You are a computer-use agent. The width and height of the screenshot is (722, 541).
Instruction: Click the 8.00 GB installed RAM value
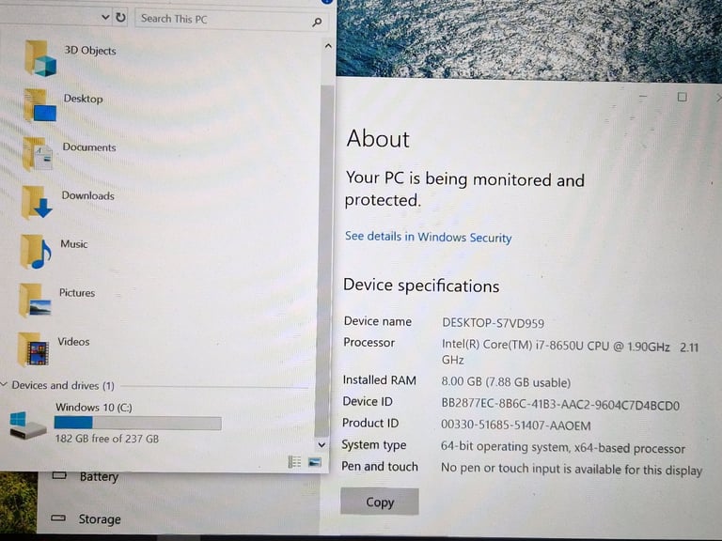pyautogui.click(x=506, y=382)
